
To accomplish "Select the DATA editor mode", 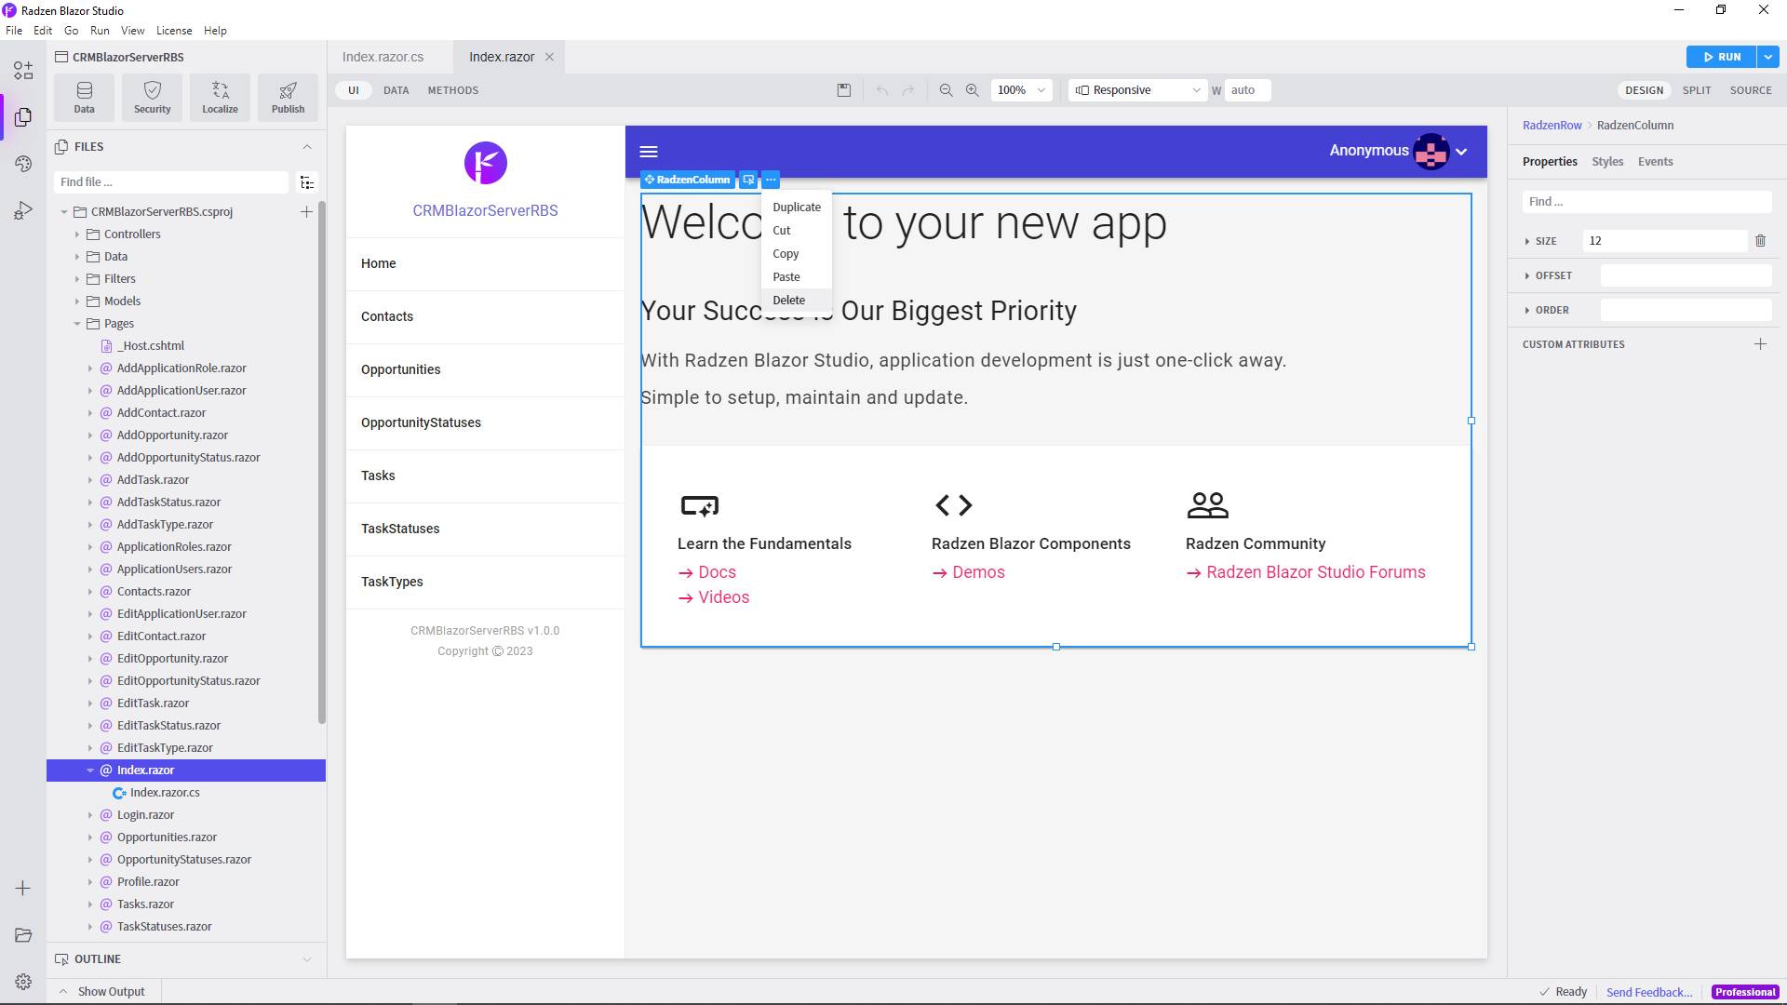I will click(x=396, y=90).
